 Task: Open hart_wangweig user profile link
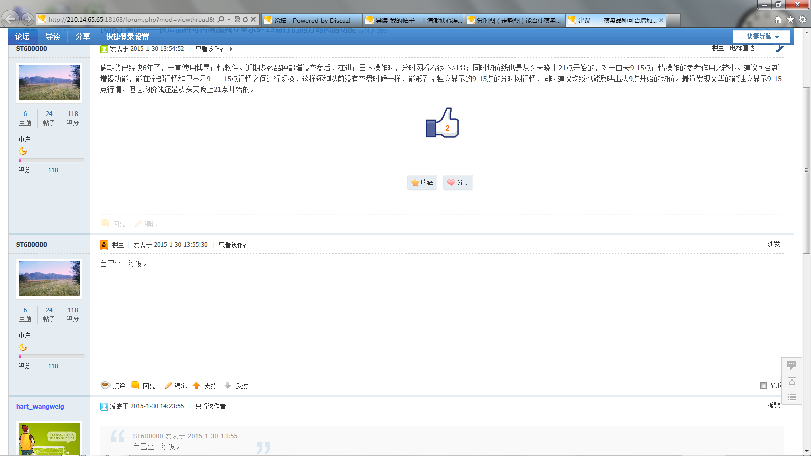tap(40, 406)
